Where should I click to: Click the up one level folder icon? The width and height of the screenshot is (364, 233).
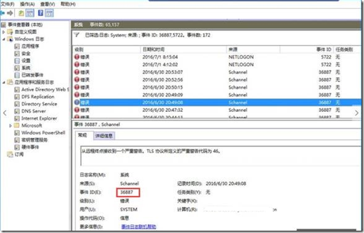[x=21, y=13]
